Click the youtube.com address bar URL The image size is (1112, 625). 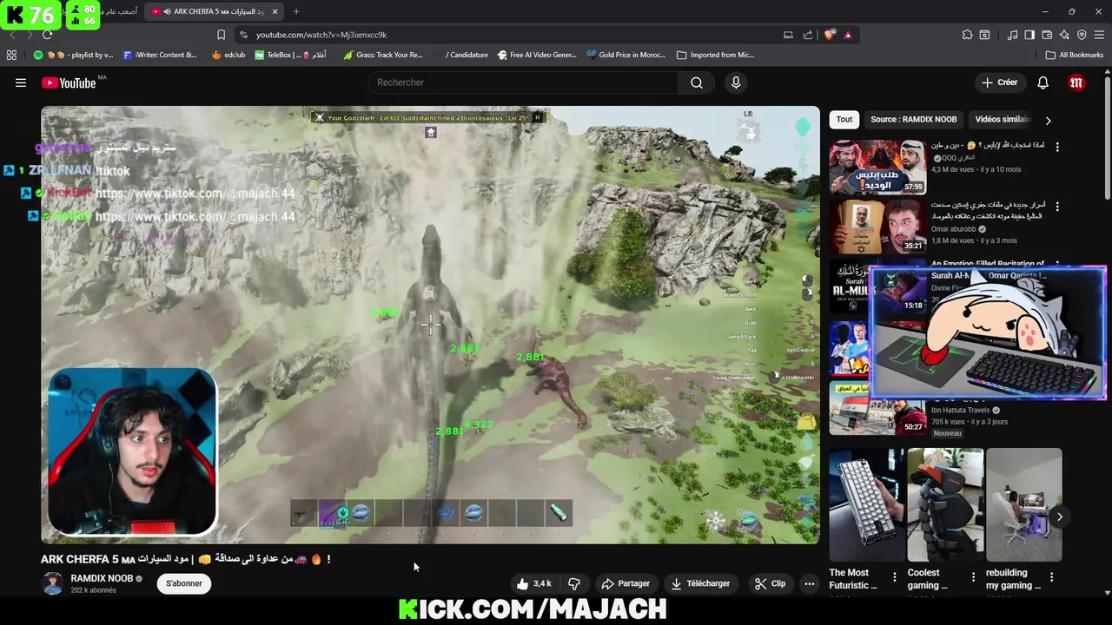coord(321,35)
